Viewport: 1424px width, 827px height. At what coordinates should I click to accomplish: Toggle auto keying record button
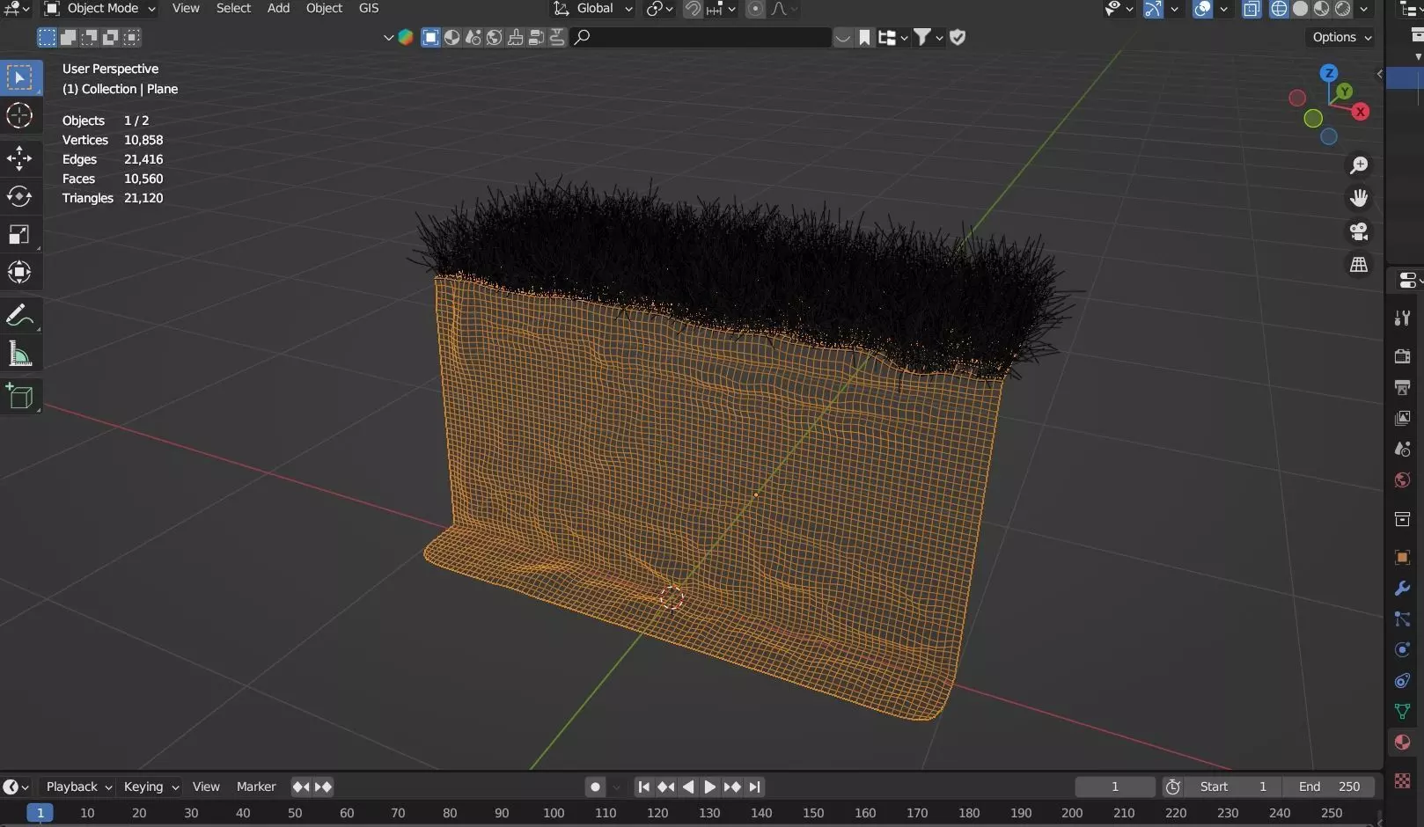[x=596, y=787]
